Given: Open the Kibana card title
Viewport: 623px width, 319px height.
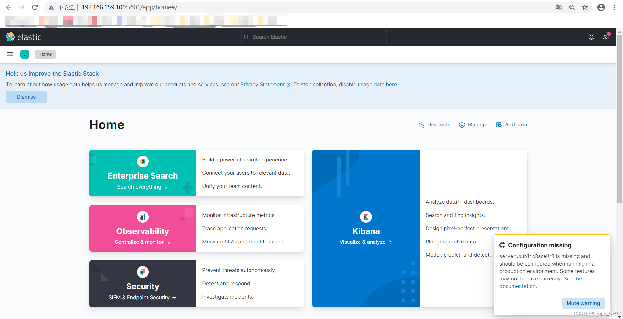Looking at the screenshot, I should pos(366,231).
